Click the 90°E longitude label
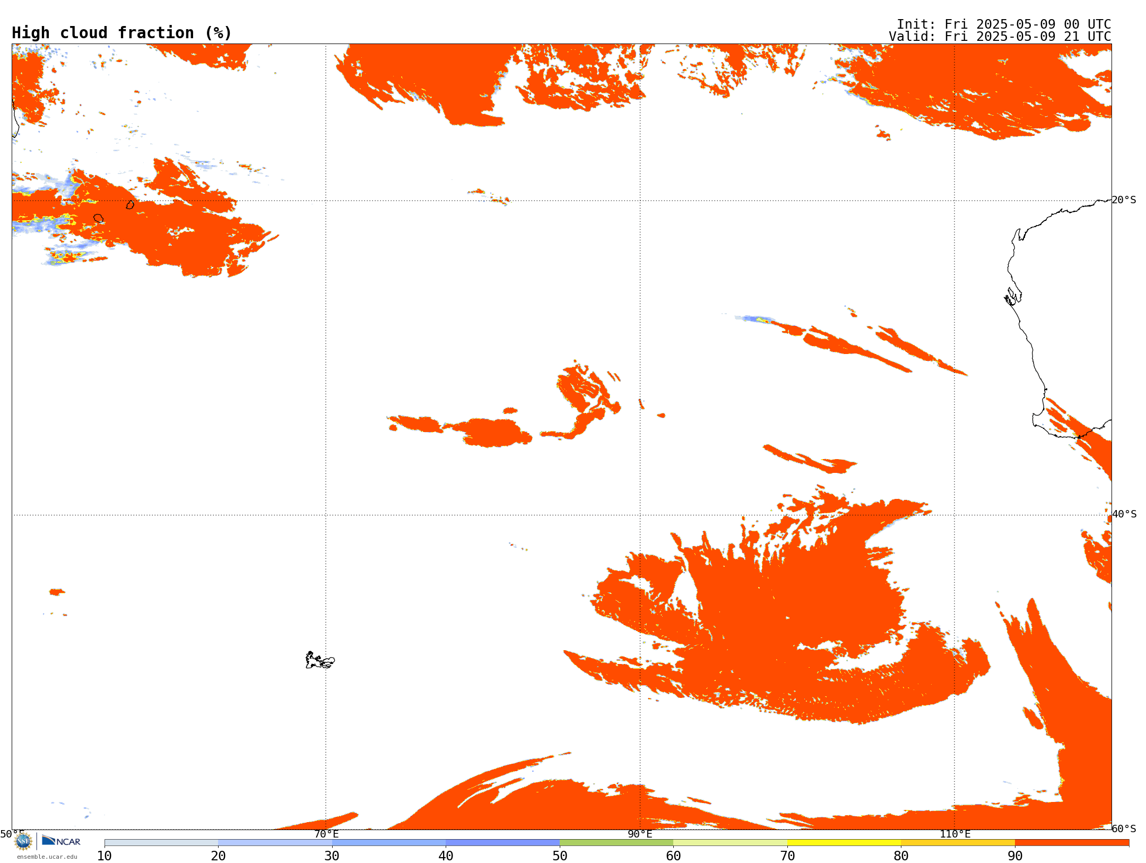This screenshot has height=863, width=1146. [640, 834]
